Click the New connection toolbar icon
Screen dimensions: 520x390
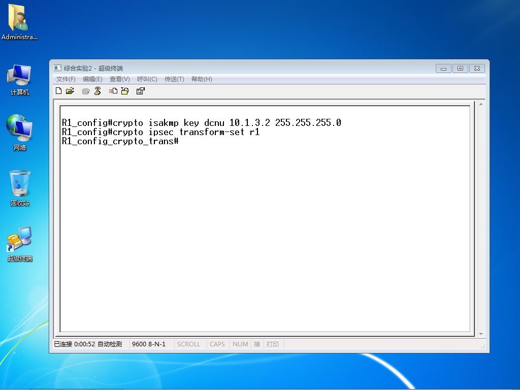tap(59, 91)
